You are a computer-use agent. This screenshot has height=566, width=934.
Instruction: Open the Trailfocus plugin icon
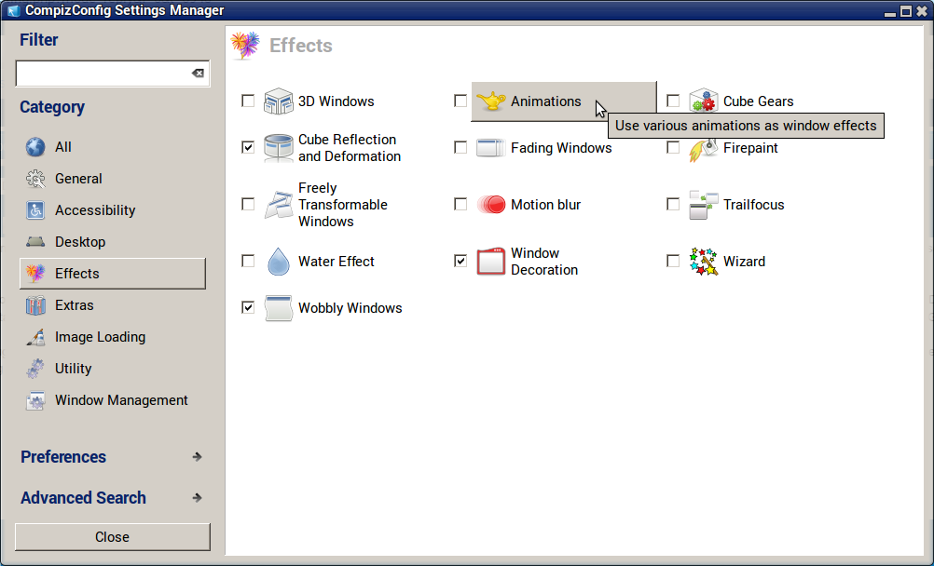pos(703,205)
